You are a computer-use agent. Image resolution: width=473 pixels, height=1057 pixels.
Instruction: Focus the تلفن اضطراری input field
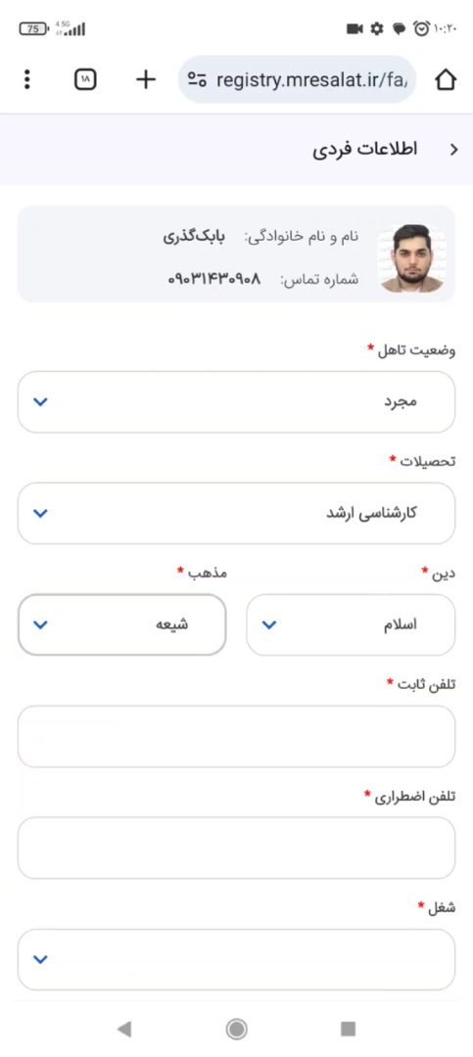tap(236, 848)
